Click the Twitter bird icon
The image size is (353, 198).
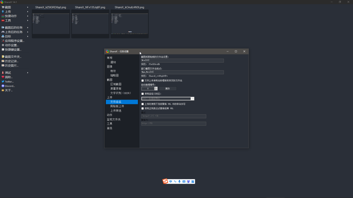pyautogui.click(x=3, y=81)
